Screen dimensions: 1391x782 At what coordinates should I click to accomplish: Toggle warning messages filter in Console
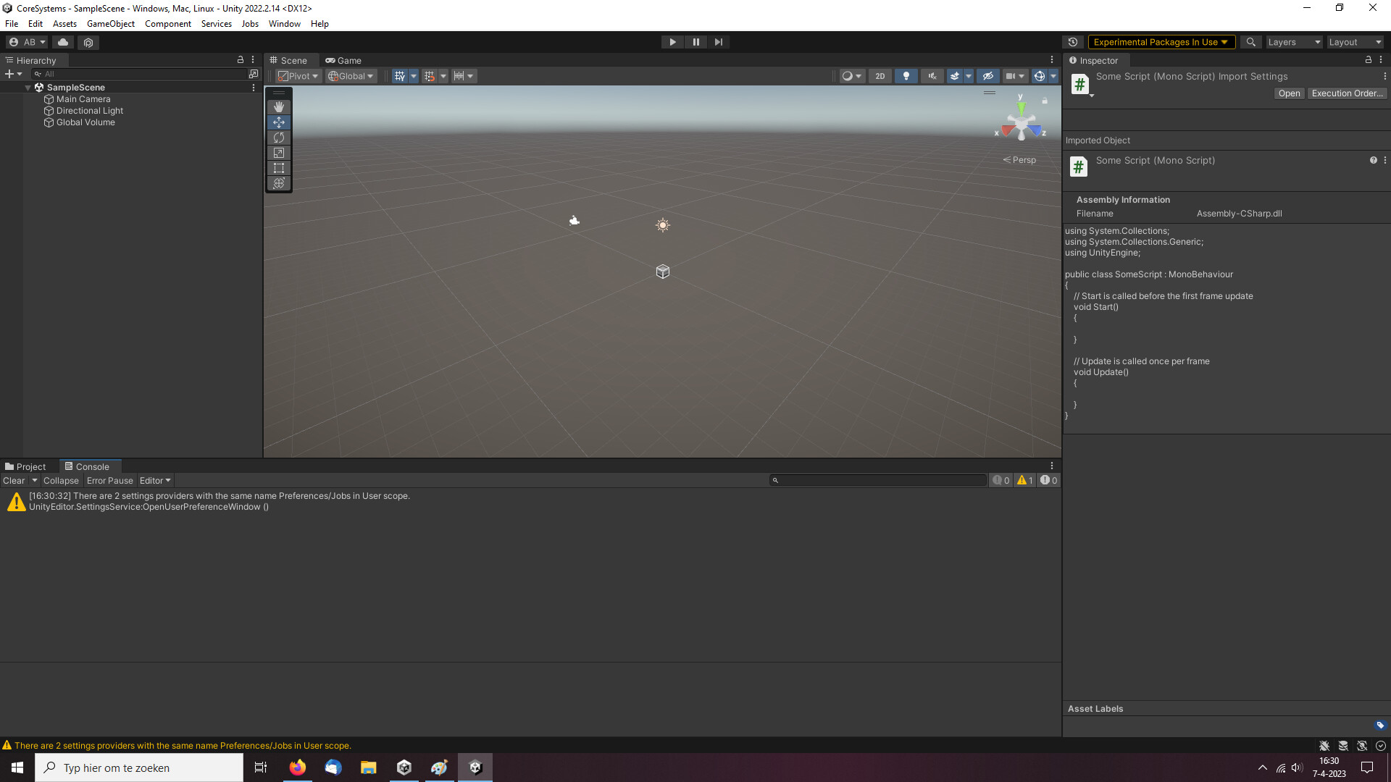tap(1024, 480)
